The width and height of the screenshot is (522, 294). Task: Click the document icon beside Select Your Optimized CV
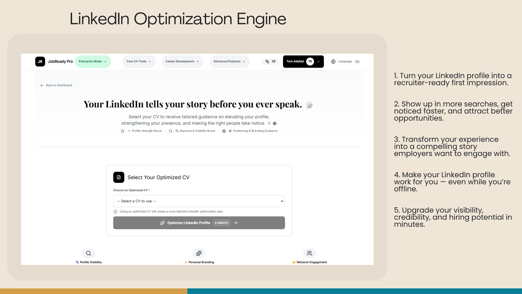click(119, 177)
